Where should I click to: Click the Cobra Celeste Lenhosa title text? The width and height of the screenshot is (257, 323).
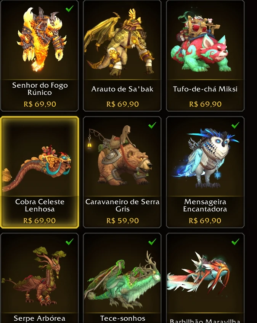tap(40, 205)
